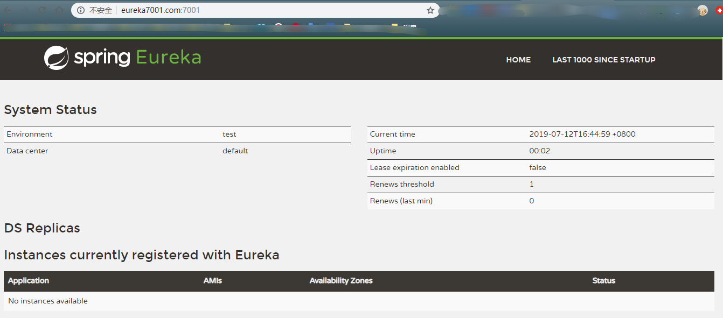Select the timestamp 2019-07-12T16:44:59 +0800

(x=582, y=134)
